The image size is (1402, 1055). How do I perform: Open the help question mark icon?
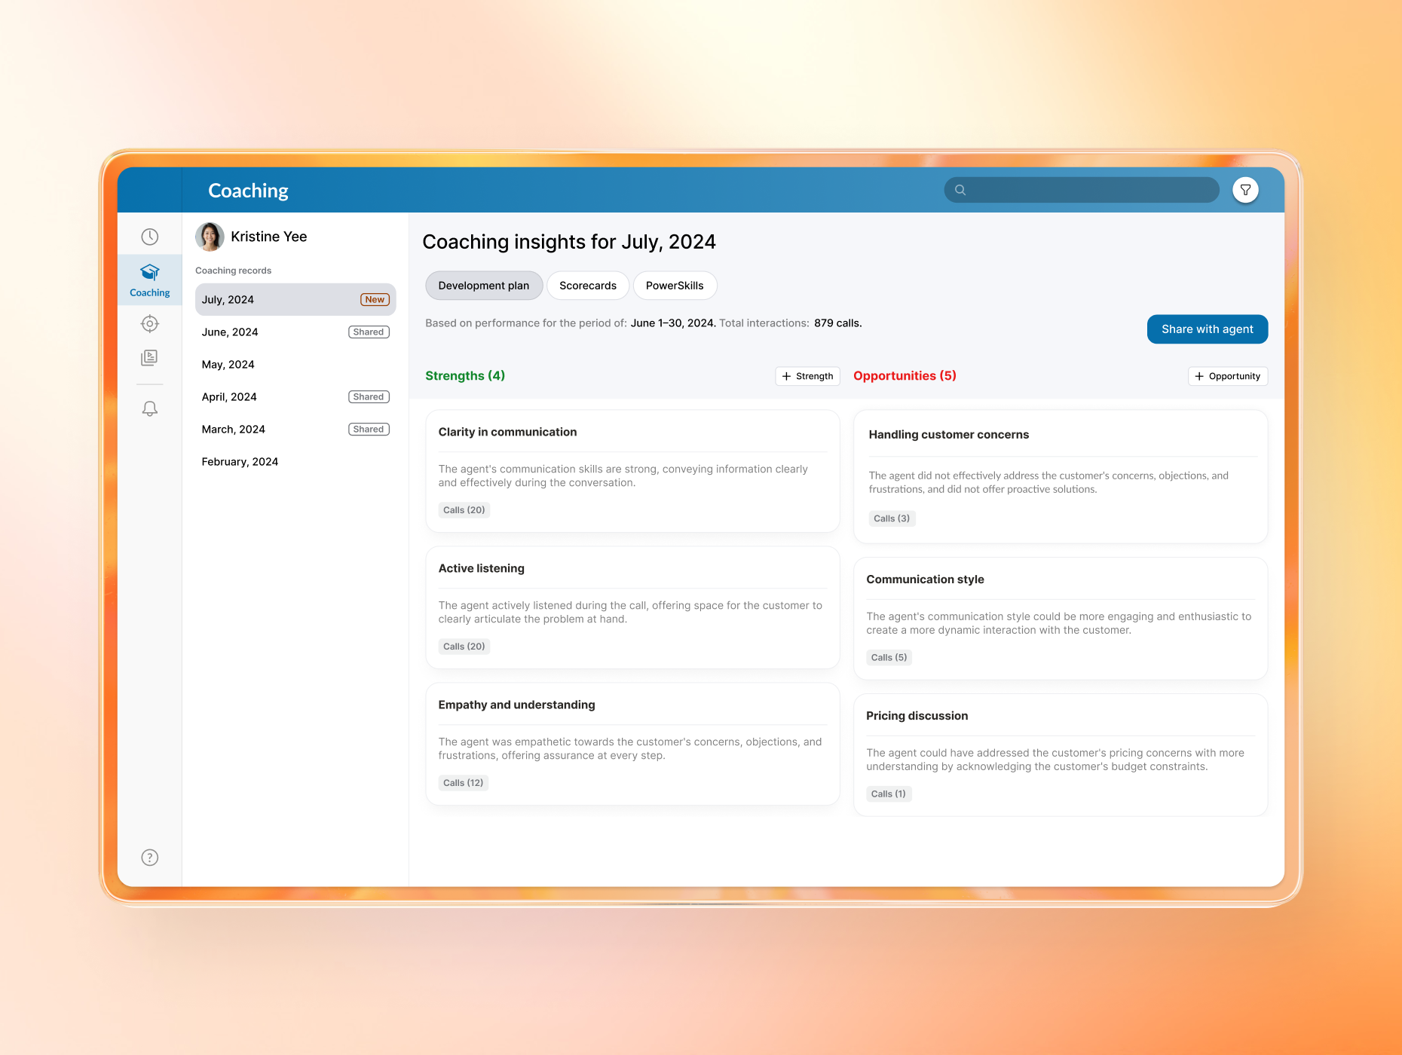click(x=150, y=858)
